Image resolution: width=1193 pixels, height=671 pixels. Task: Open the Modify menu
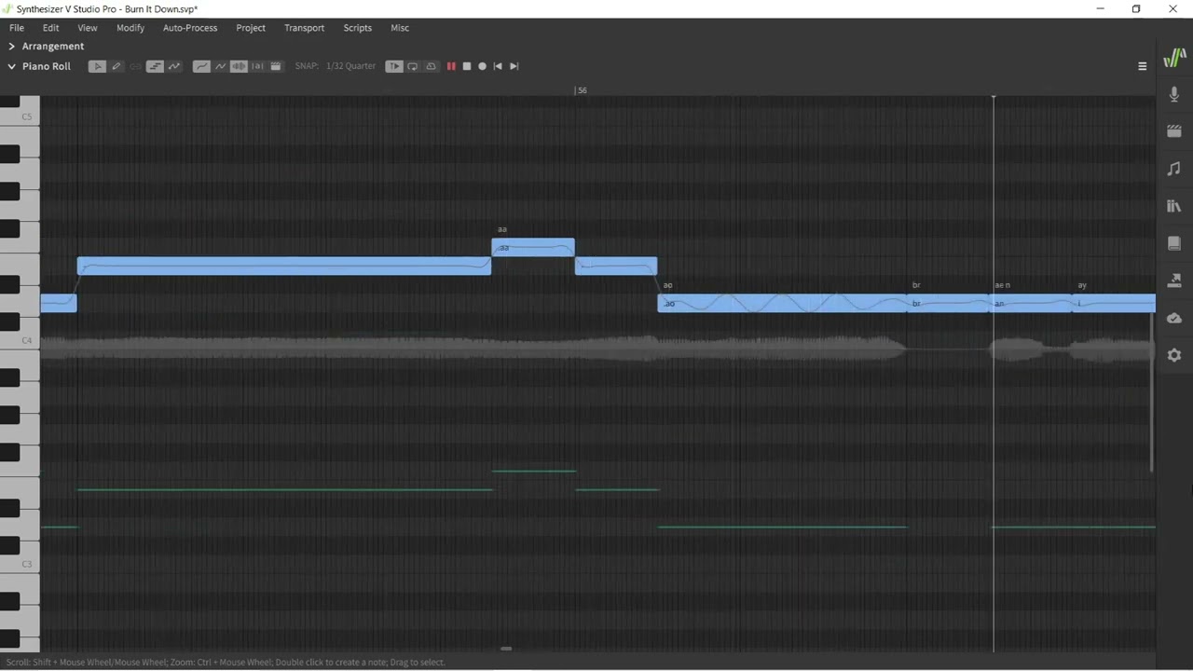(130, 28)
